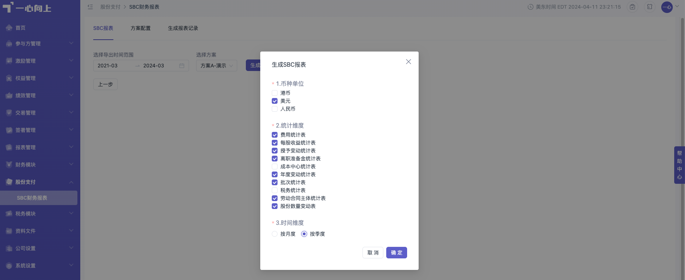Uncheck 离职准备金统计表 checkbox
Image resolution: width=685 pixels, height=280 pixels.
coord(275,159)
